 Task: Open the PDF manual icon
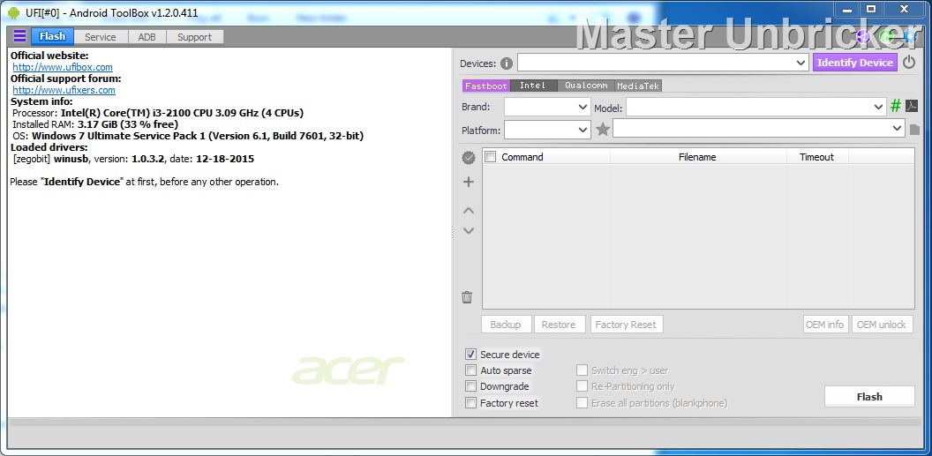[913, 107]
